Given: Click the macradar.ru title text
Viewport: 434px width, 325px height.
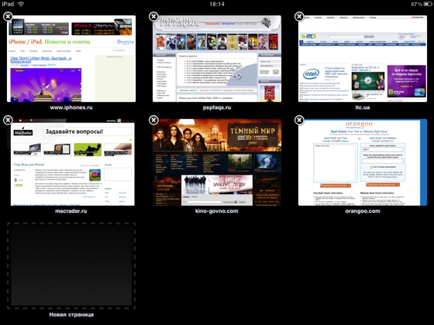Looking at the screenshot, I should click(71, 211).
